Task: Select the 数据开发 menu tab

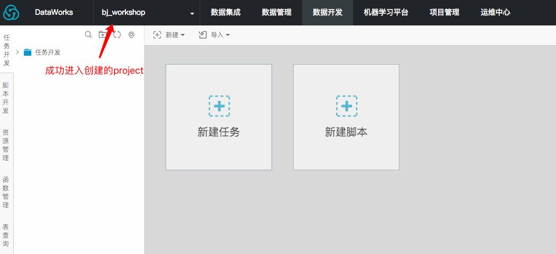Action: [x=328, y=13]
